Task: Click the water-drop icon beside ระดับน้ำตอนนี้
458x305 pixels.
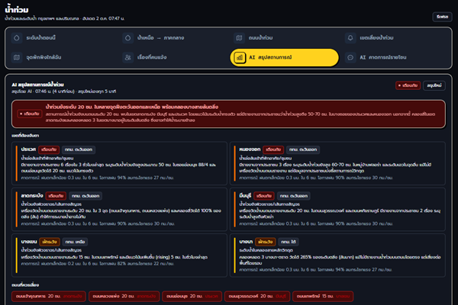Action: click(17, 38)
